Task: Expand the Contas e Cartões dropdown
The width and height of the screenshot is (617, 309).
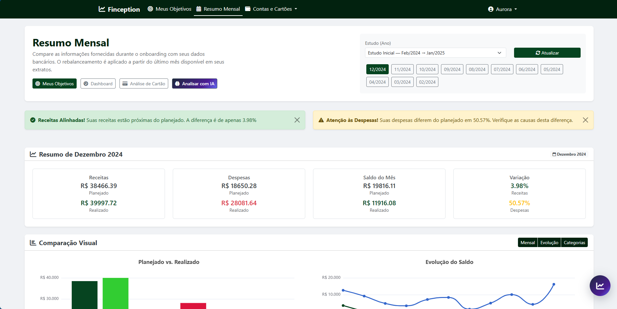Action: pos(272,9)
